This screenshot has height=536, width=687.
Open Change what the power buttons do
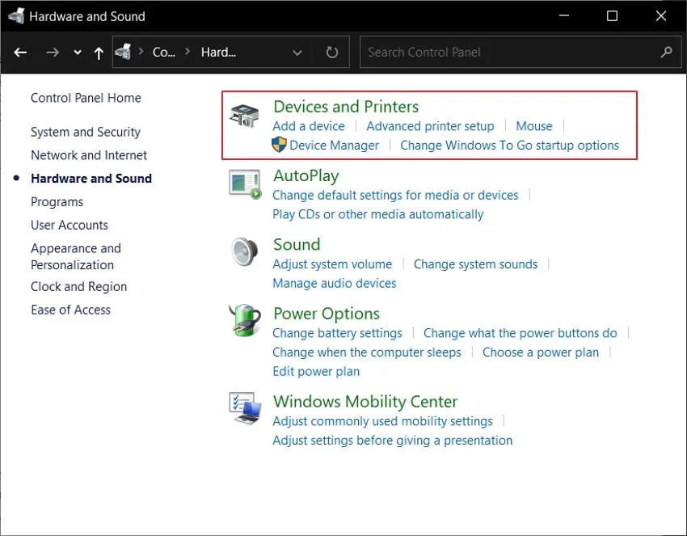[x=520, y=333]
